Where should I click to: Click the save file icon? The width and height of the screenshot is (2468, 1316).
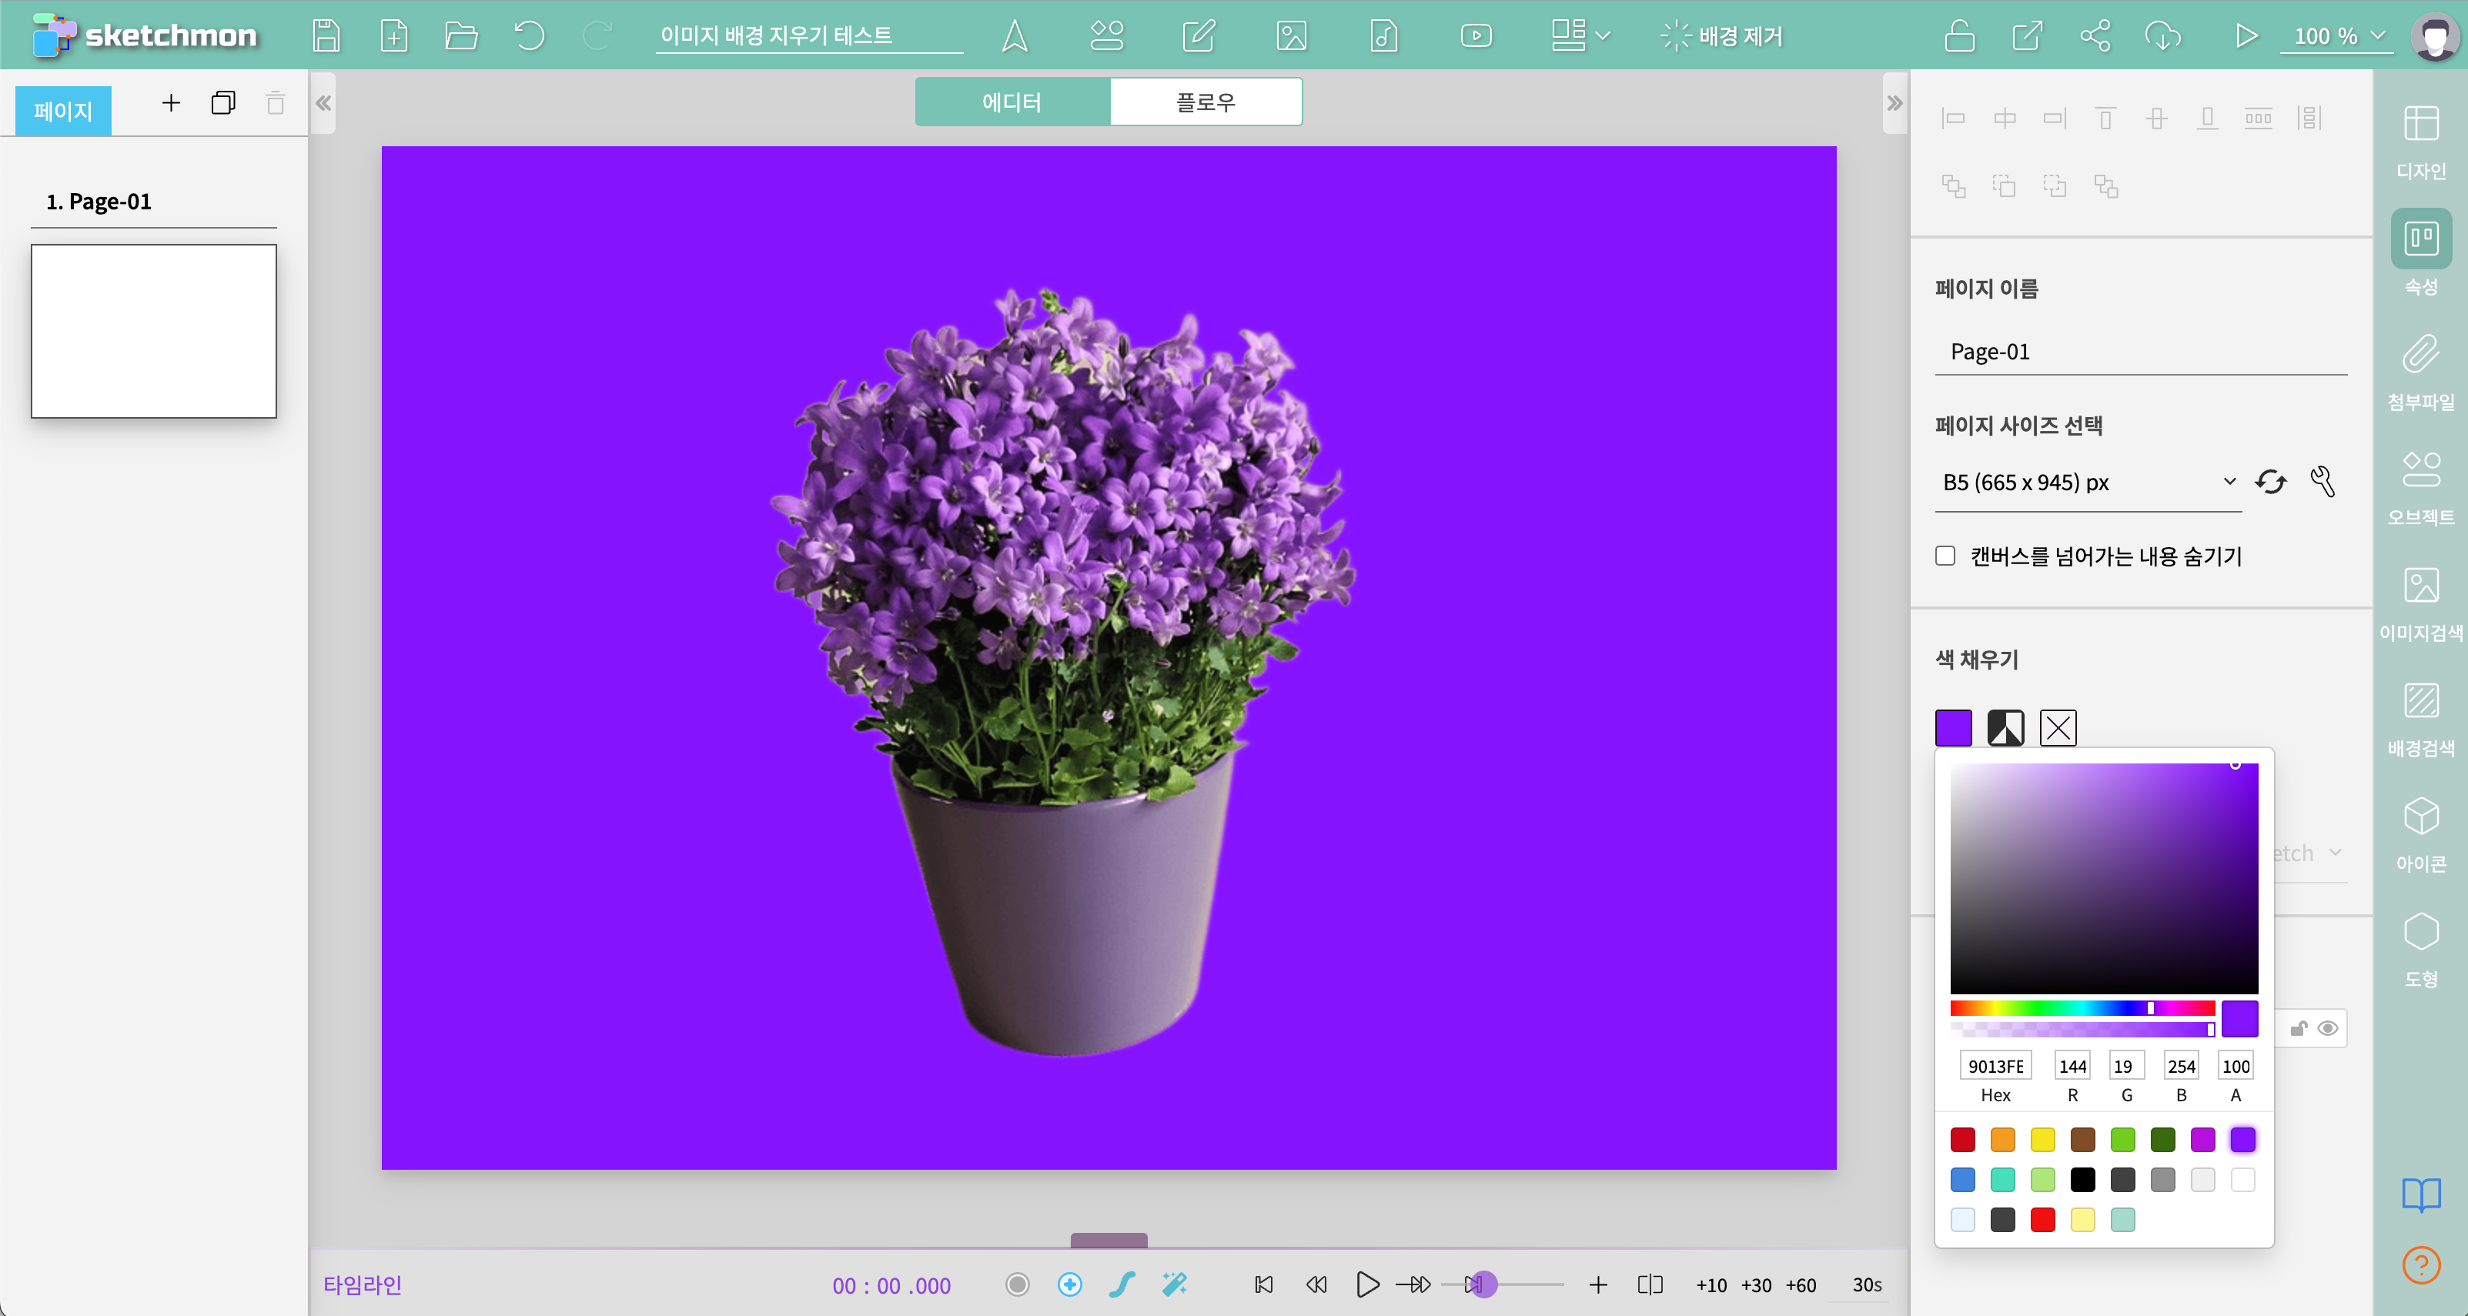(326, 36)
